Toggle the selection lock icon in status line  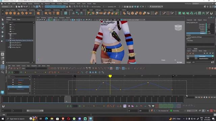(67, 7)
